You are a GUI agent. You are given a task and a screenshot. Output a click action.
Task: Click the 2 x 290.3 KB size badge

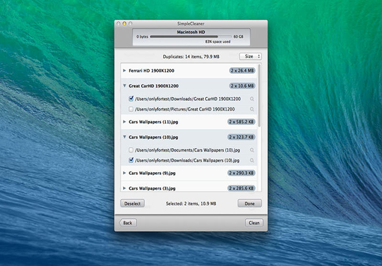pyautogui.click(x=242, y=173)
